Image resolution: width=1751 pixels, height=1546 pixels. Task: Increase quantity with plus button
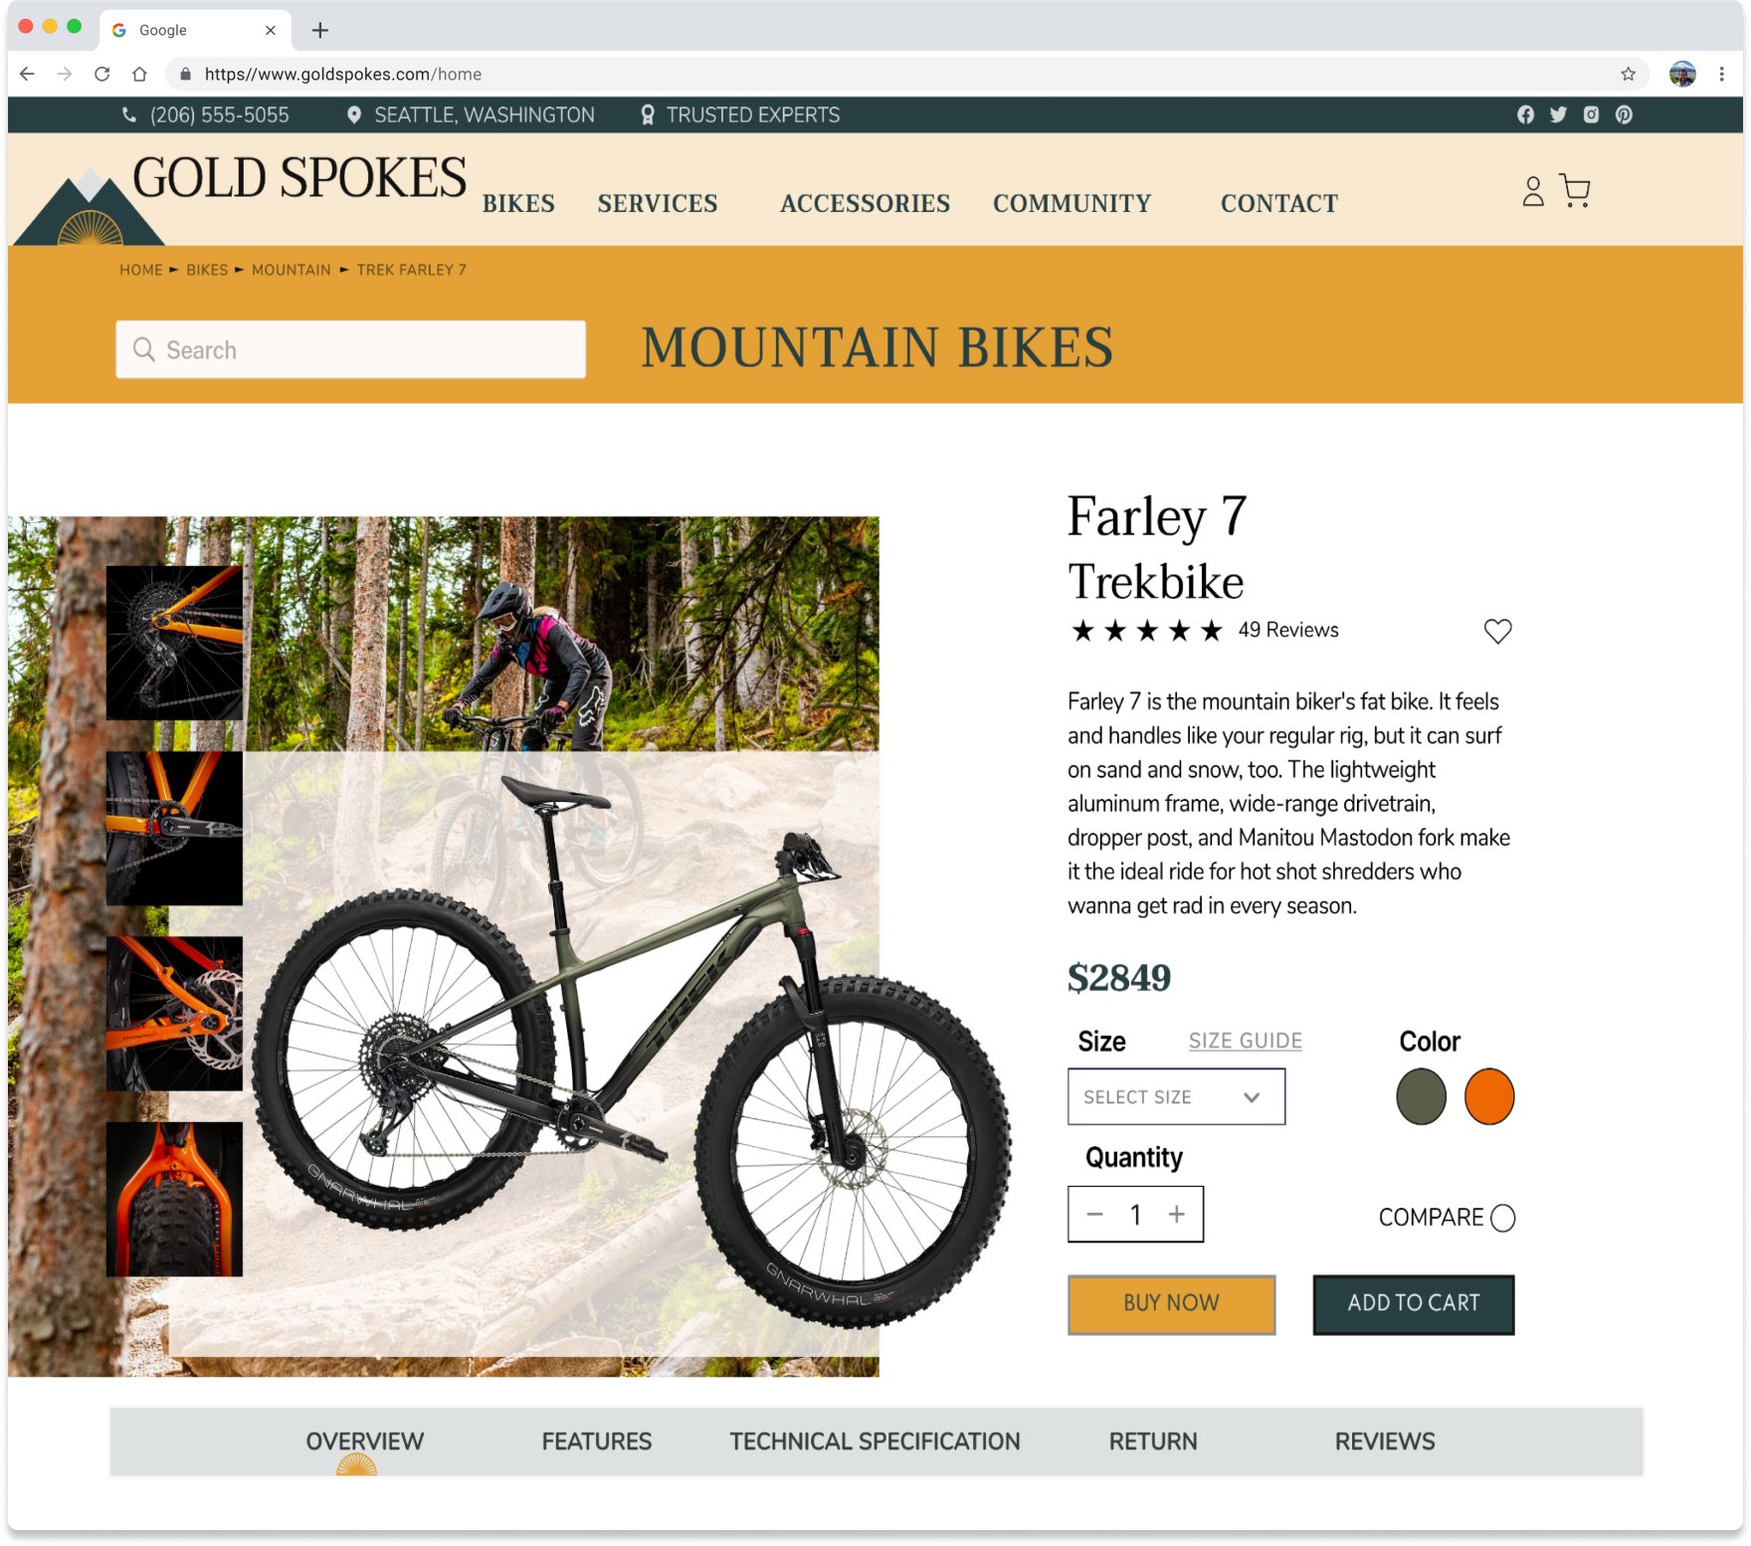point(1176,1214)
